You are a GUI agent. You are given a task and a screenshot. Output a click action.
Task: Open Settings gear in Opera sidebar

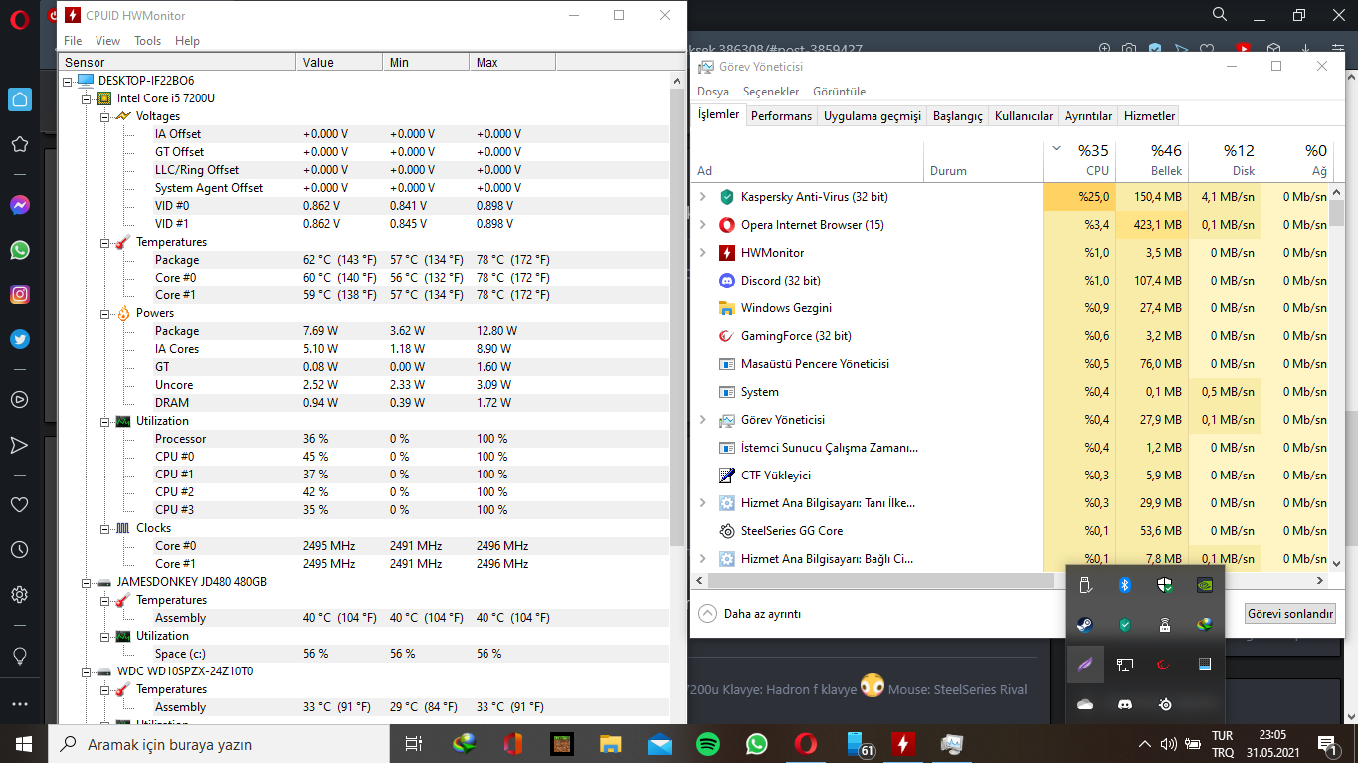(x=19, y=595)
